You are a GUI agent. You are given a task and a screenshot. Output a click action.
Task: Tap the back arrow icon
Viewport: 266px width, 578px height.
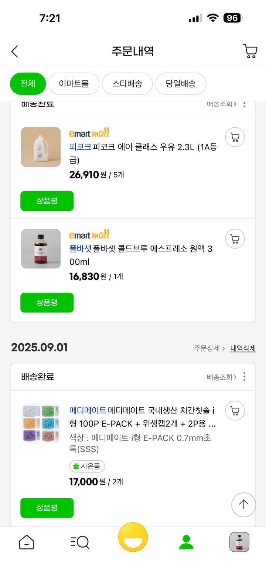(15, 51)
